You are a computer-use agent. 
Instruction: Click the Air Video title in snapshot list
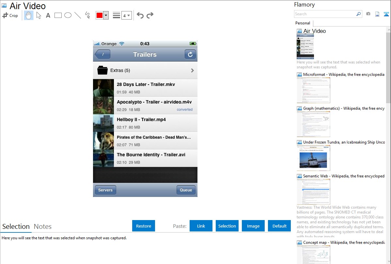(x=314, y=31)
